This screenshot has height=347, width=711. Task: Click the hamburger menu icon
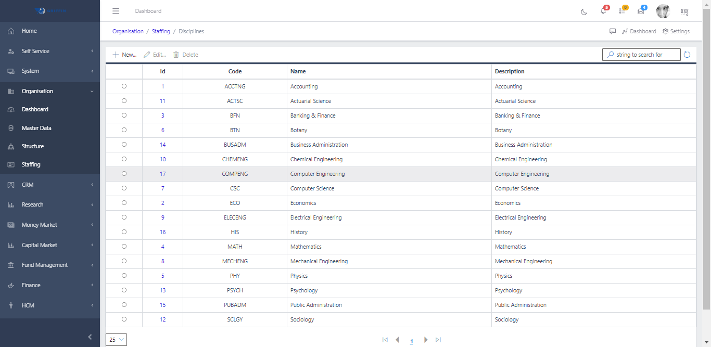116,11
